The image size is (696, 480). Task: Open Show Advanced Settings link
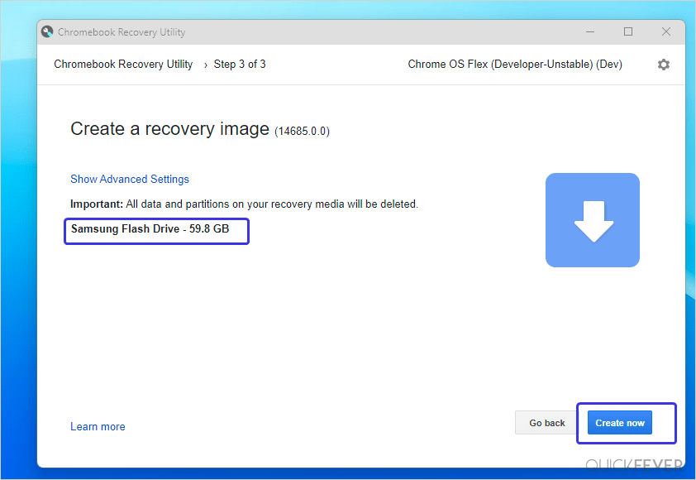[130, 179]
